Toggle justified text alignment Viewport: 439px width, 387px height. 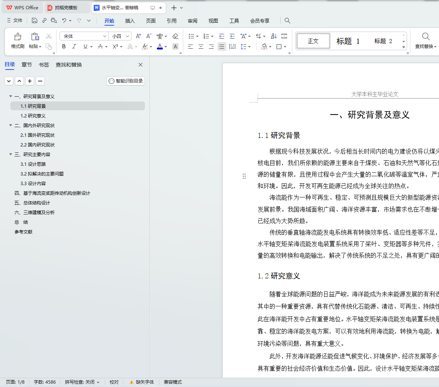point(222,46)
